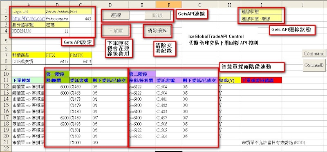This screenshot has width=327, height=152.
Task: Select the 完成(Y) header cell
Action: 230,80
